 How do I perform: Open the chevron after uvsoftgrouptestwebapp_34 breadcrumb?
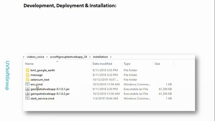[90, 57]
